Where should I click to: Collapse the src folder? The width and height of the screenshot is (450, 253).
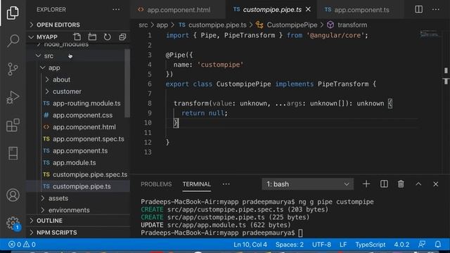[77, 56]
